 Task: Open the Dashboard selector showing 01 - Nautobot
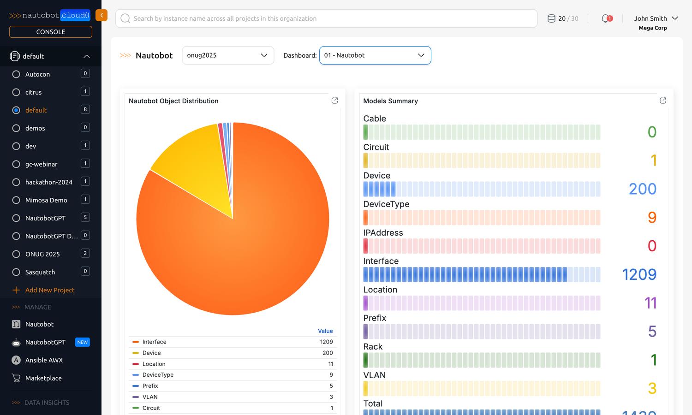tap(375, 55)
